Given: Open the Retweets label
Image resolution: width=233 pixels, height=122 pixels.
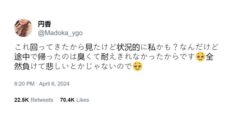Looking at the screenshot, I should tap(42, 100).
